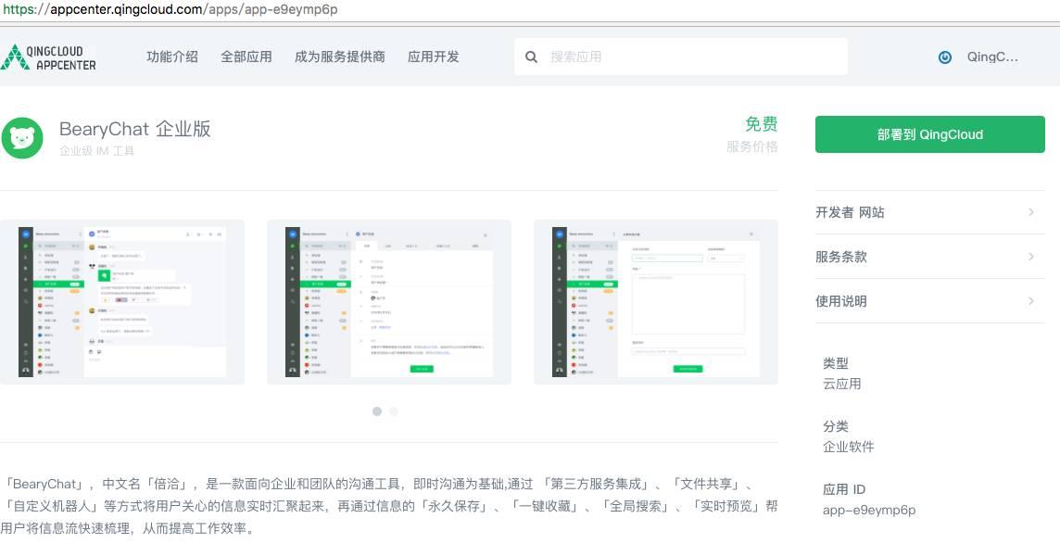Click the search magnifier icon
The width and height of the screenshot is (1060, 556).
(531, 57)
